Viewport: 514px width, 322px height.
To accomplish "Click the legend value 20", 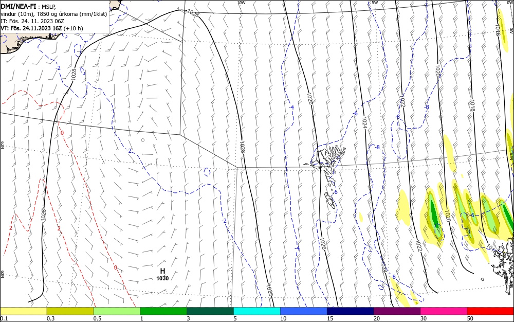I will pyautogui.click(x=377, y=318).
